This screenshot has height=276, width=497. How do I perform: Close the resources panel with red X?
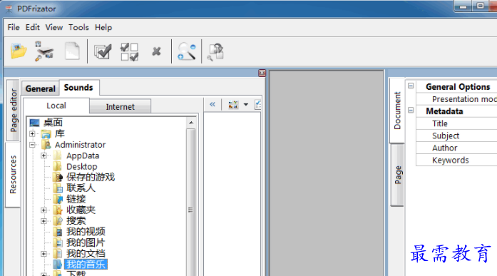point(262,73)
